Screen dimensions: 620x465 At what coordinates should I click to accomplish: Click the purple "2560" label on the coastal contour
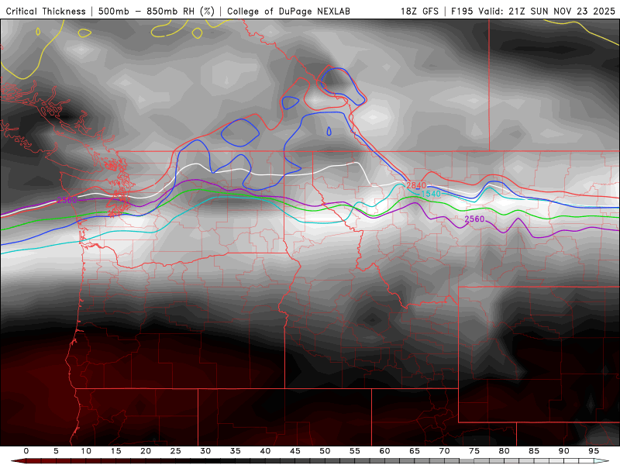[x=67, y=200]
